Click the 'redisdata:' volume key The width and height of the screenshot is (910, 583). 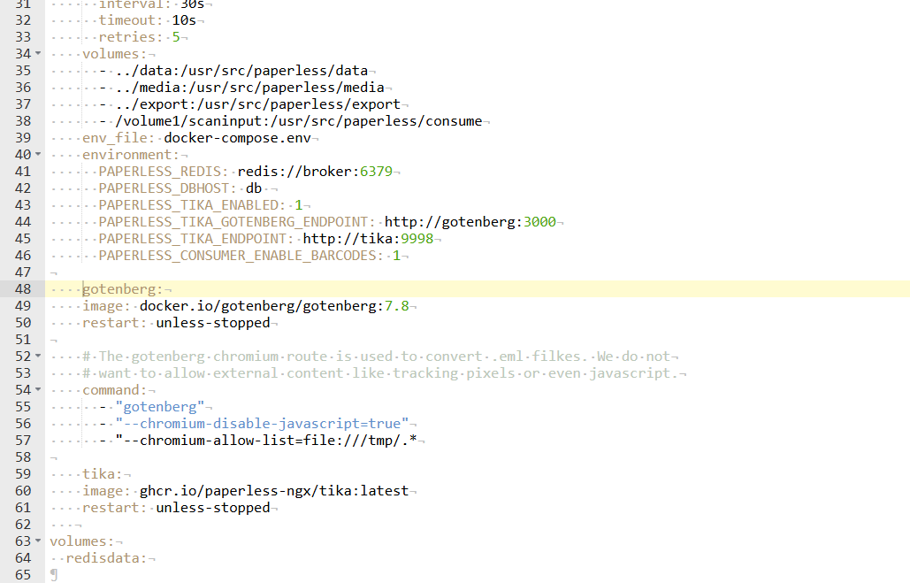tap(107, 558)
